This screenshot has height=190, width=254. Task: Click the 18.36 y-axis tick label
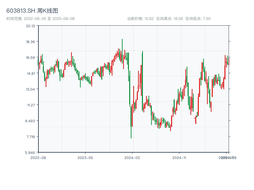coord(30,42)
